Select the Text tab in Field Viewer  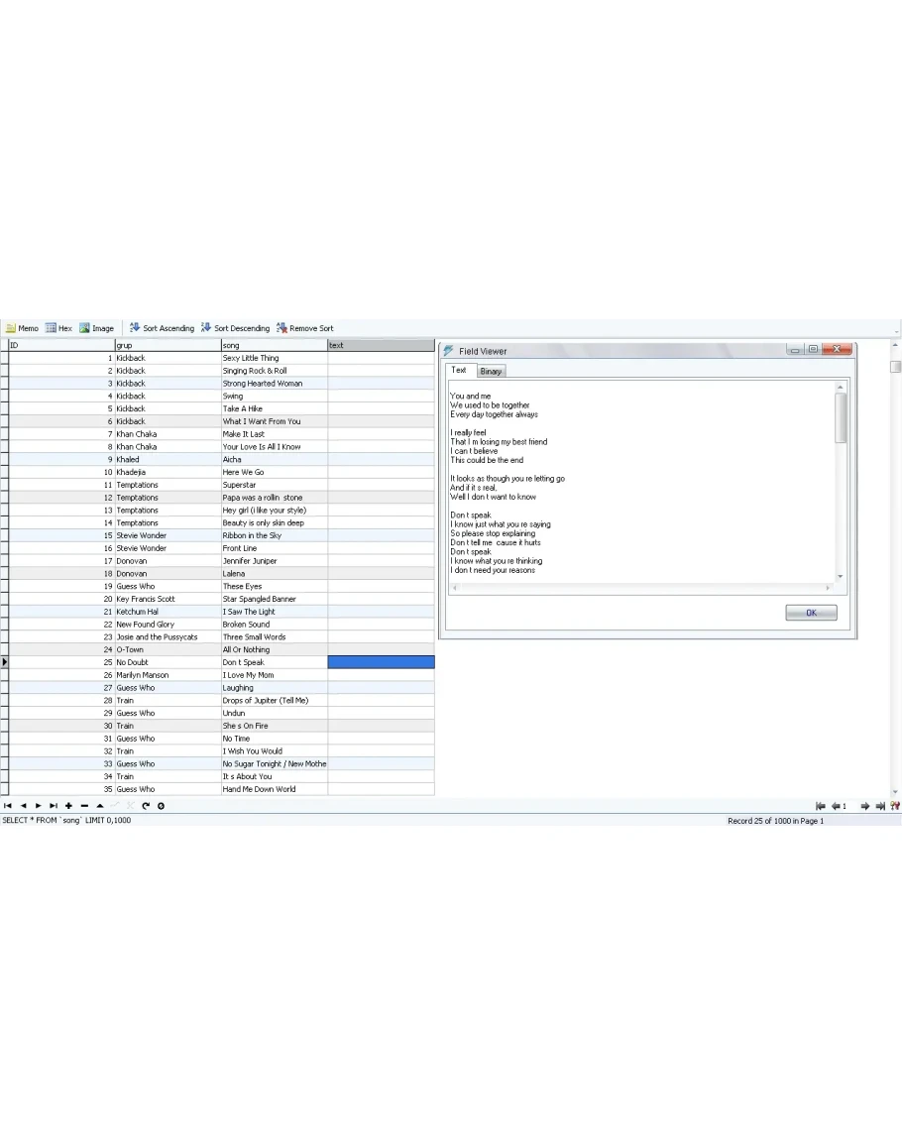tap(459, 371)
